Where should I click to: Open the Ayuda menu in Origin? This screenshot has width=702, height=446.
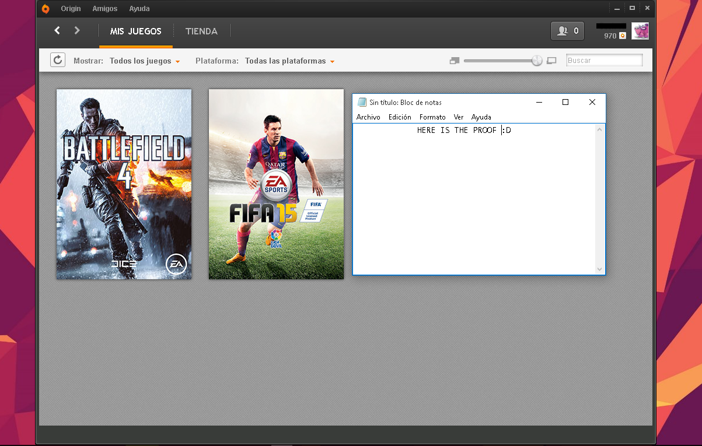click(139, 9)
